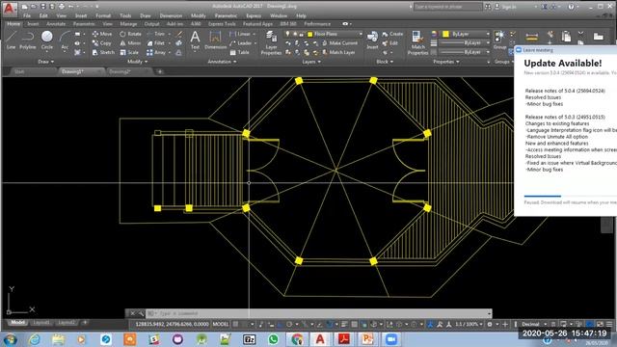
Task: Switch to the Layout1 tab
Action: tap(41, 323)
